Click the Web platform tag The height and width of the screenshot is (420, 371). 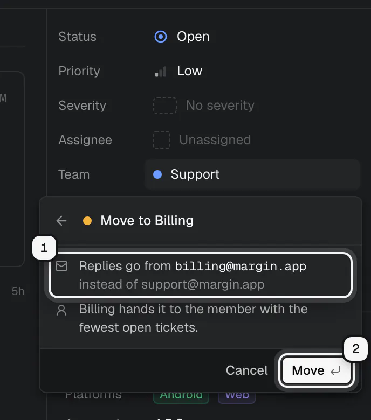[x=237, y=395]
